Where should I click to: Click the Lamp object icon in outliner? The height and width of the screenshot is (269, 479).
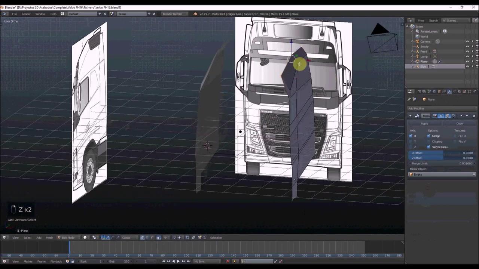pos(417,56)
